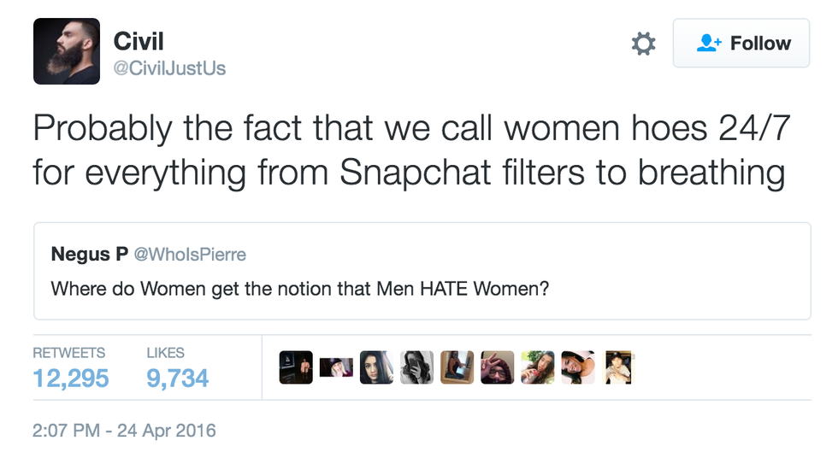Viewport: 838px width, 452px height.
Task: Open first liker avatar in dark room
Action: click(x=296, y=367)
